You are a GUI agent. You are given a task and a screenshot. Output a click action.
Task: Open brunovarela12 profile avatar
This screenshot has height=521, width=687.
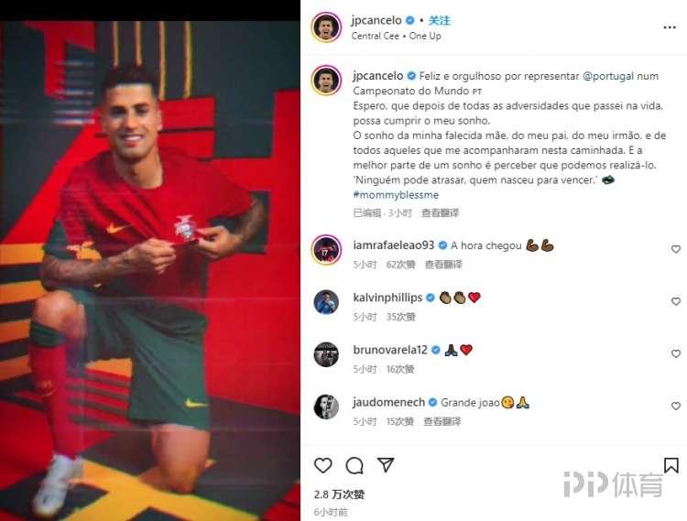click(326, 354)
